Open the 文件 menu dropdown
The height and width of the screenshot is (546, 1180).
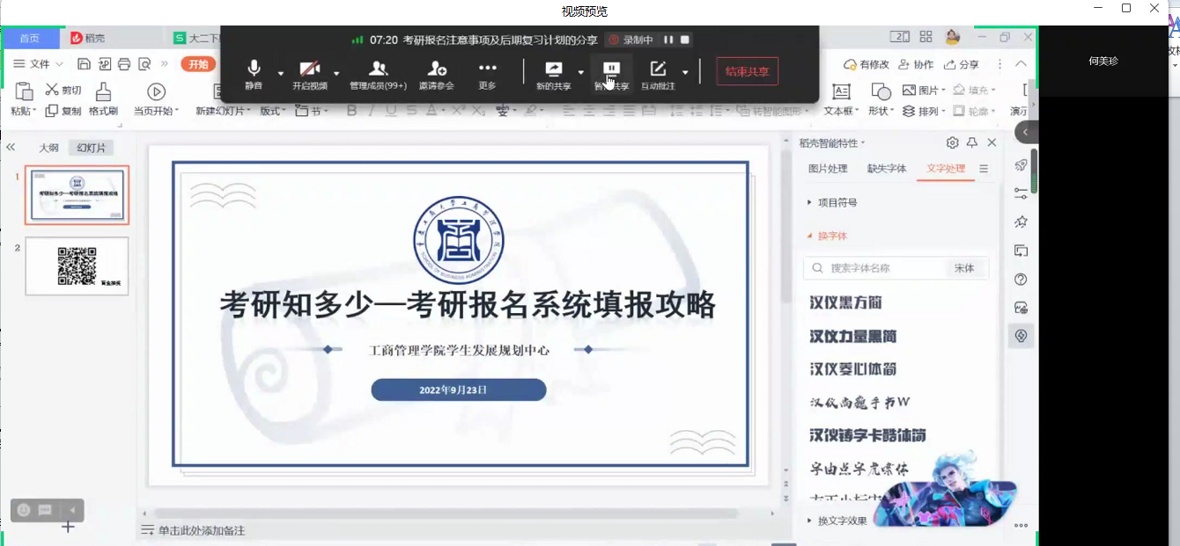point(40,64)
